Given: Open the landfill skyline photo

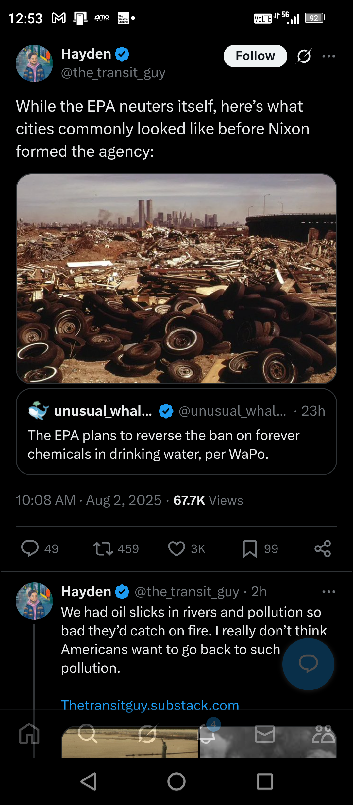Looking at the screenshot, I should pyautogui.click(x=176, y=278).
